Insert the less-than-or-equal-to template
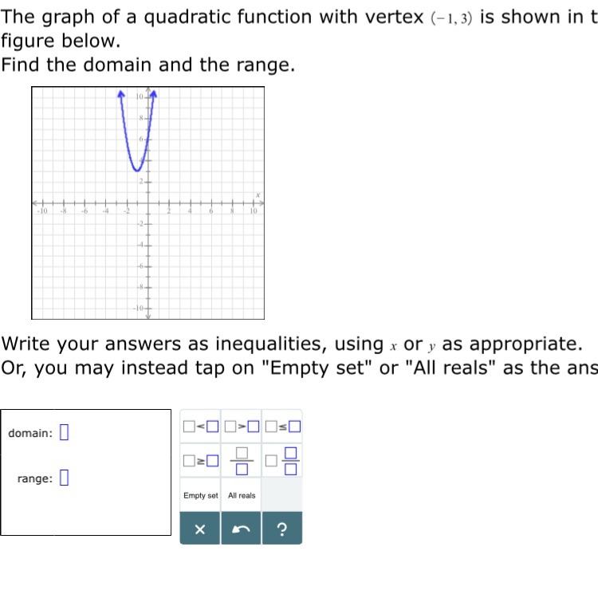 click(283, 426)
